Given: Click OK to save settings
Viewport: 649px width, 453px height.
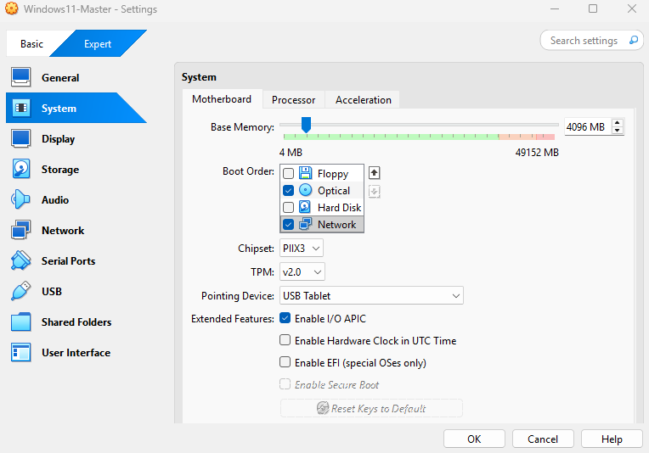Looking at the screenshot, I should 474,439.
